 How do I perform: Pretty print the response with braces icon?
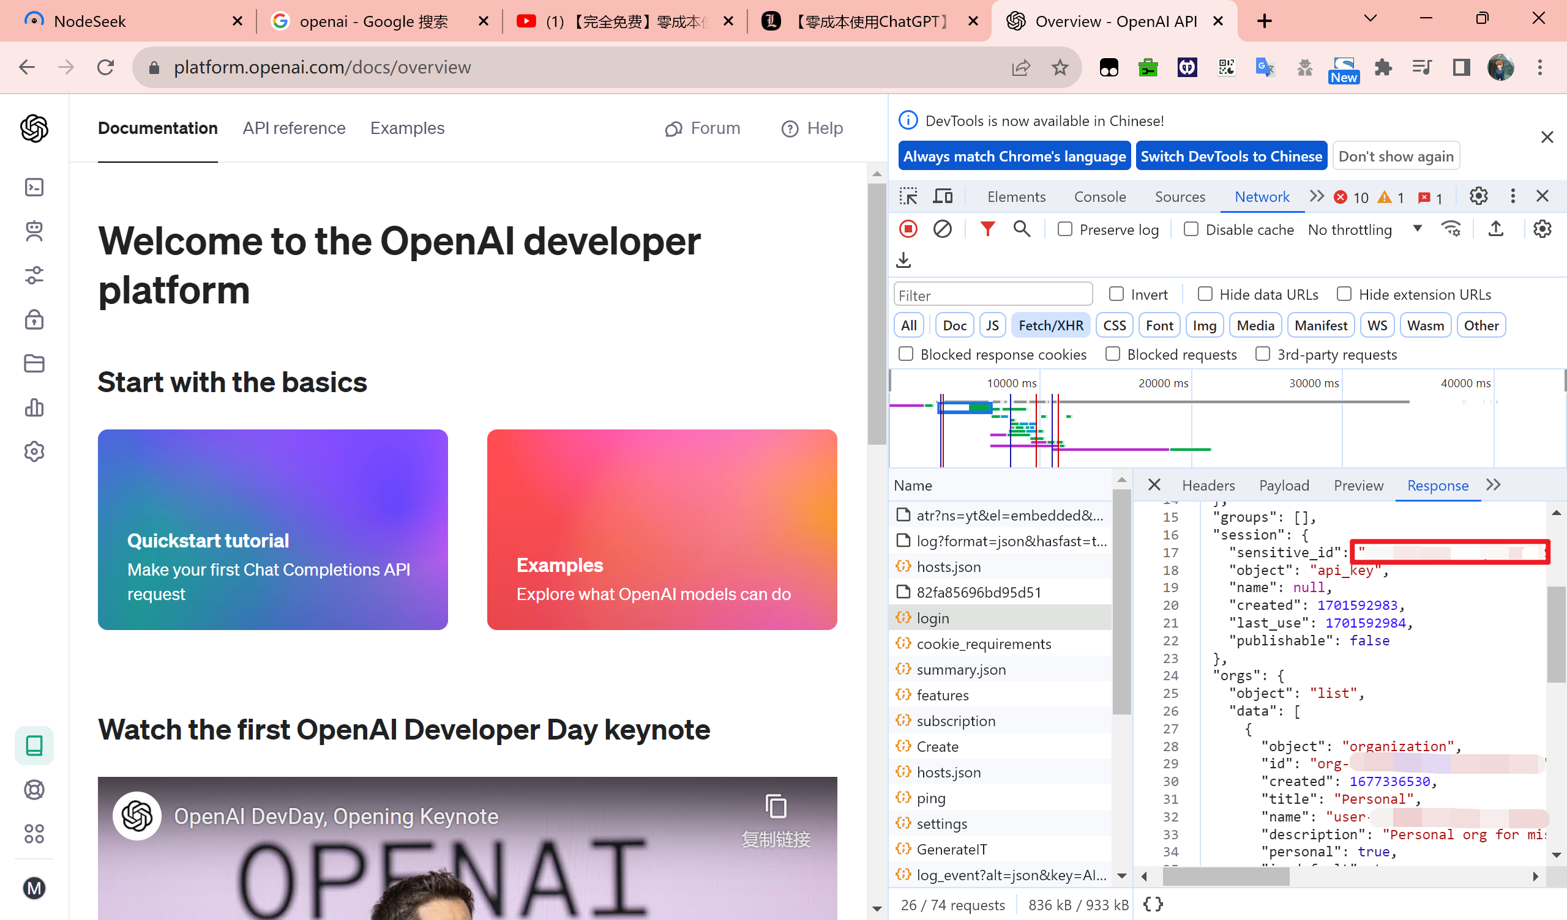(1153, 904)
